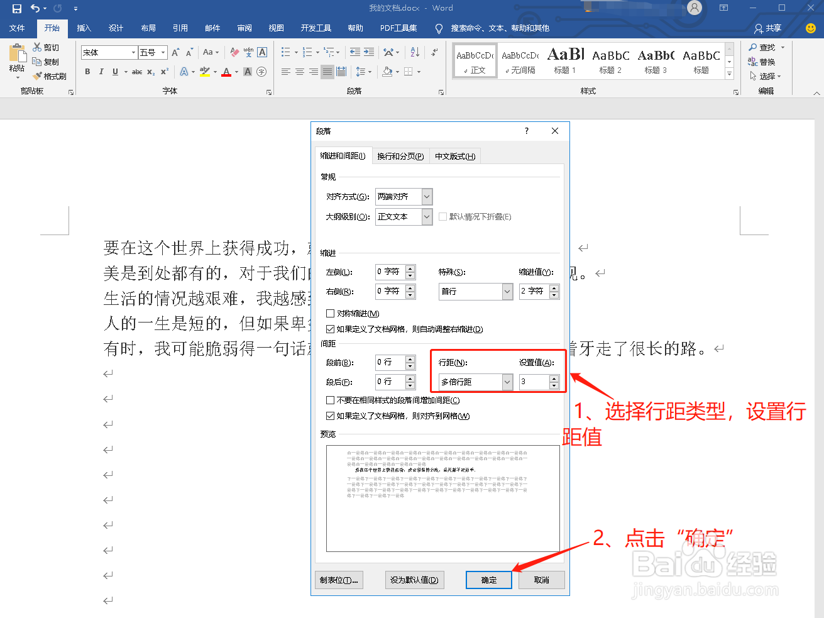The image size is (824, 618).
Task: Check 不要在相同样式的段落间增加间距 checkbox
Action: point(330,400)
